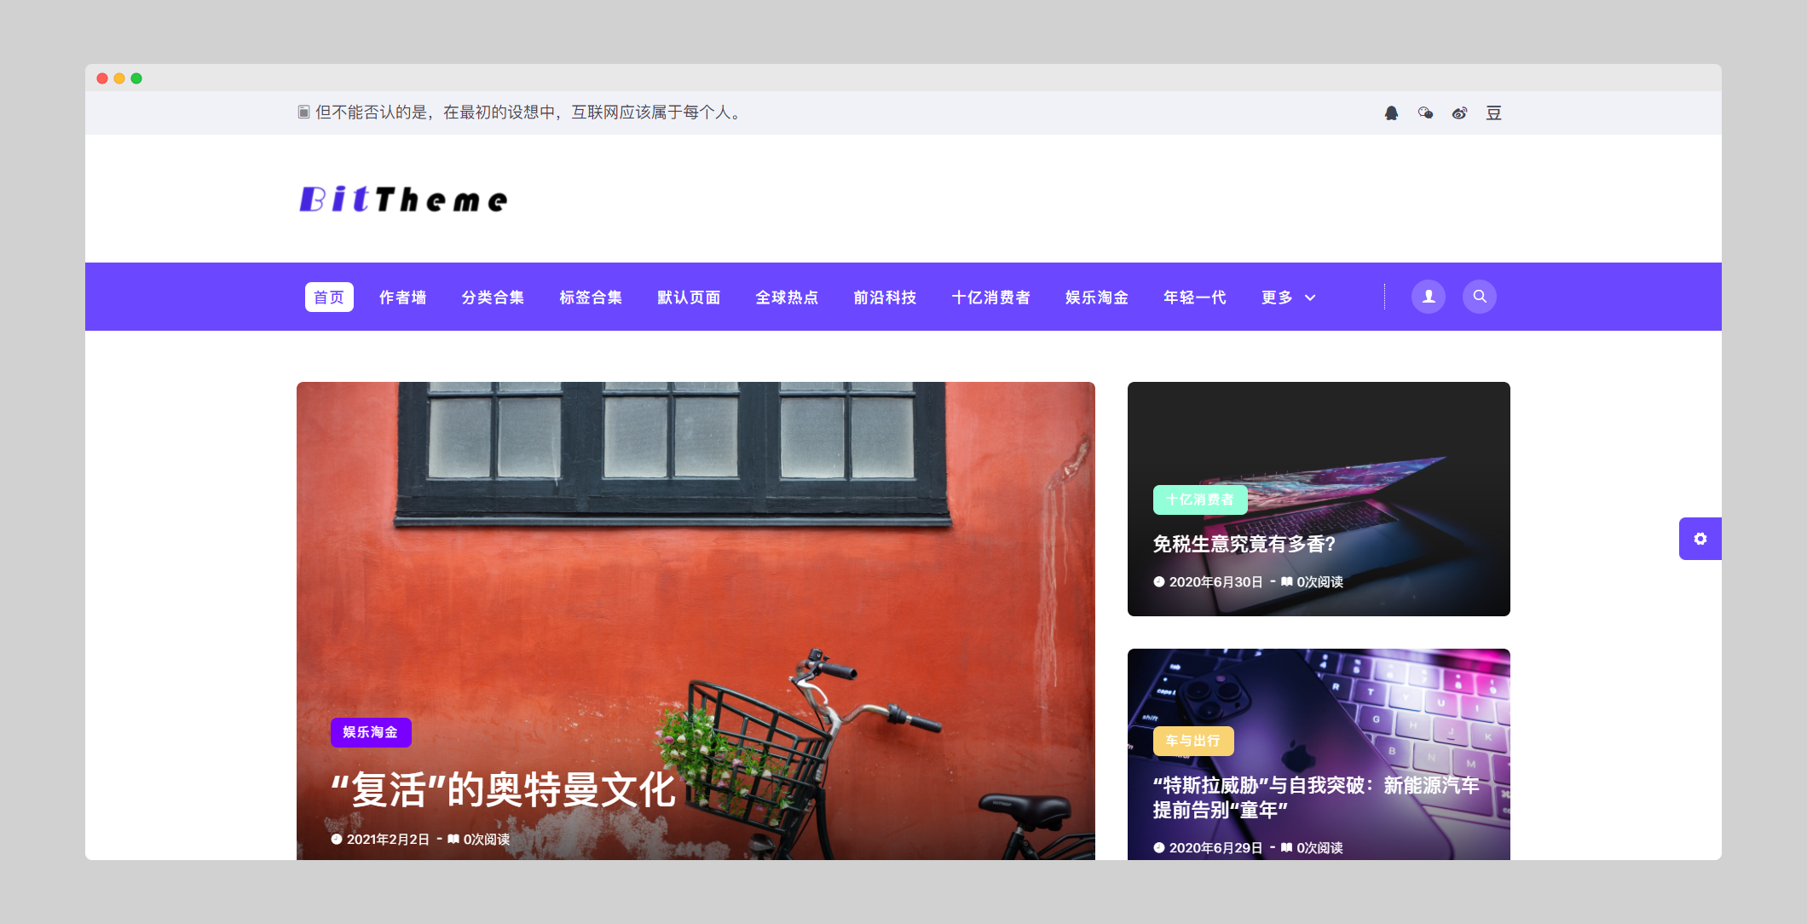Open the search magnifier icon
Viewport: 1807px width, 924px height.
point(1480,297)
